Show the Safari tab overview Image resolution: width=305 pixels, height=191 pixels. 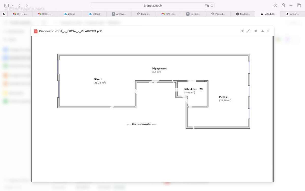click(299, 5)
